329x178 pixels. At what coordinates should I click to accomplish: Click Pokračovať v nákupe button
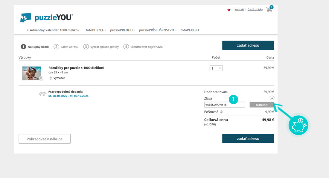(x=45, y=139)
